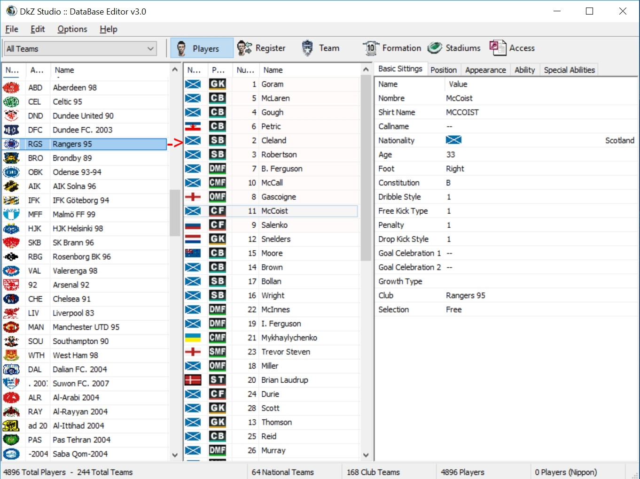Select team Rosenborg BK 96
Screen dimensions: 640x479
pos(85,257)
